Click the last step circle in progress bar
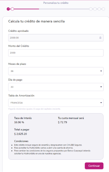The height and width of the screenshot is (172, 109). (x=103, y=9)
